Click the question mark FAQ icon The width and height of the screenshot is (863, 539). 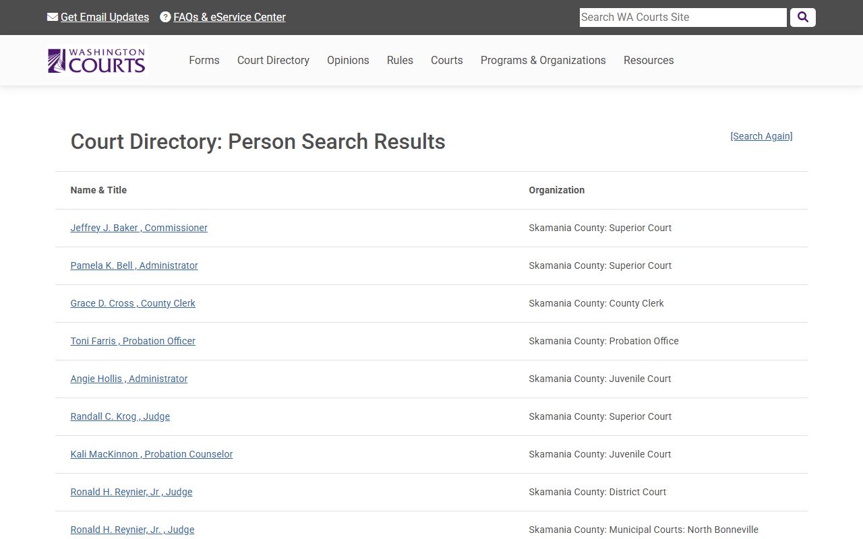(165, 17)
